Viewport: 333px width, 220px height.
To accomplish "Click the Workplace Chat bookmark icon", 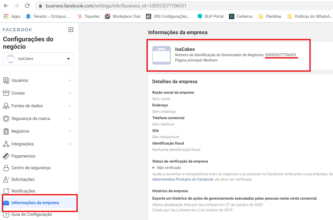I will coord(107,16).
